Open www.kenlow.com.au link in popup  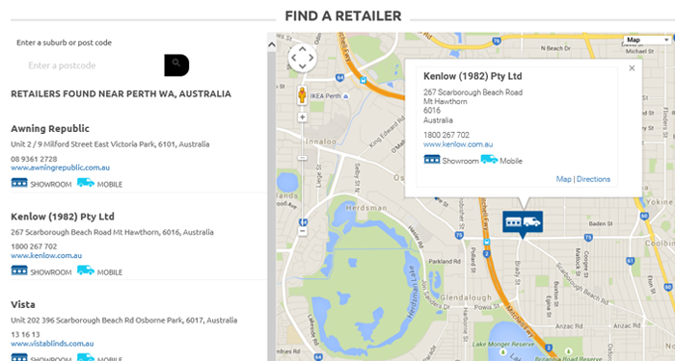click(x=458, y=144)
